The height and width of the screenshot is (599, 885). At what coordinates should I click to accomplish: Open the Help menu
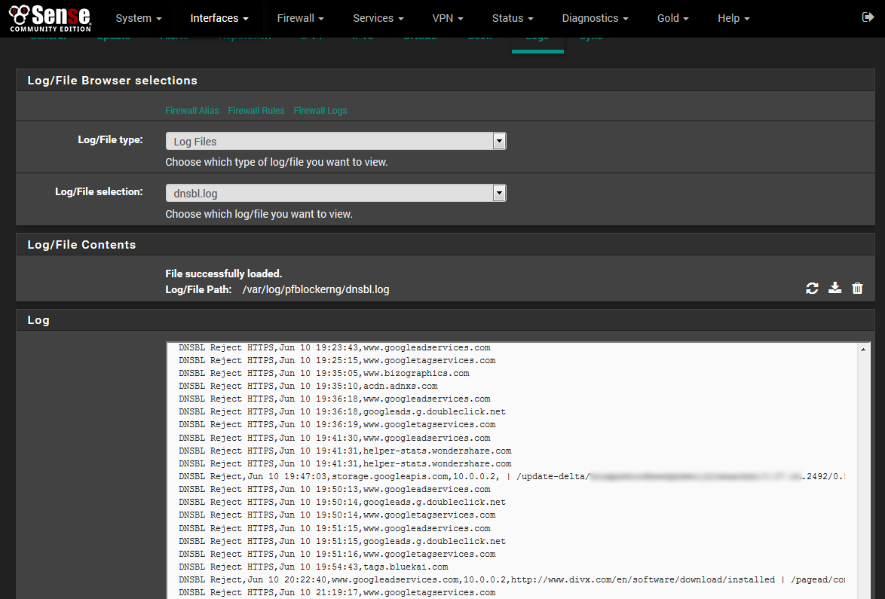pyautogui.click(x=733, y=18)
